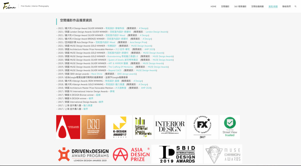Open the red A' Design Award logo
Viewport: 301px width, 166px height.
point(68,127)
